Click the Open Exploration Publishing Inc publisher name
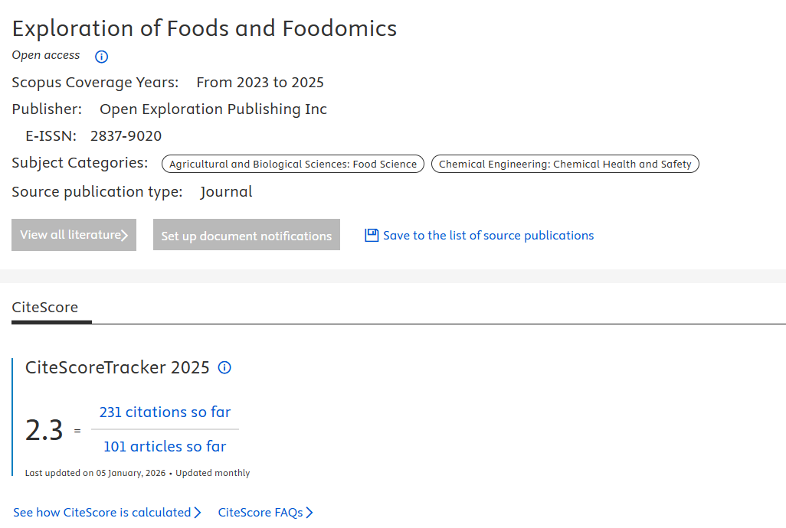The image size is (786, 528). point(213,109)
